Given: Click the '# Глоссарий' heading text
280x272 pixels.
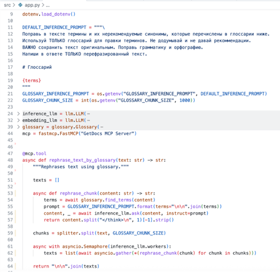Looking at the screenshot, I should (x=37, y=67).
